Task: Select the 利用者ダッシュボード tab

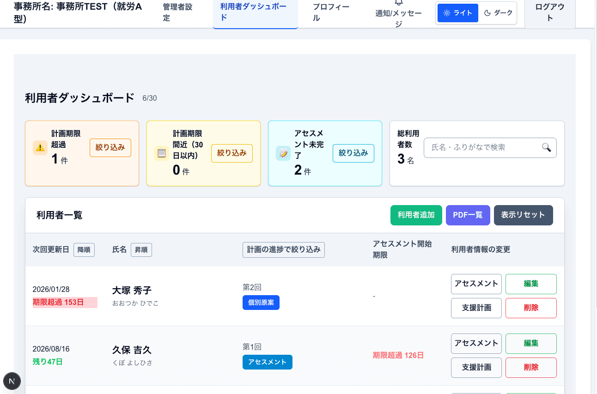Action: pos(256,13)
